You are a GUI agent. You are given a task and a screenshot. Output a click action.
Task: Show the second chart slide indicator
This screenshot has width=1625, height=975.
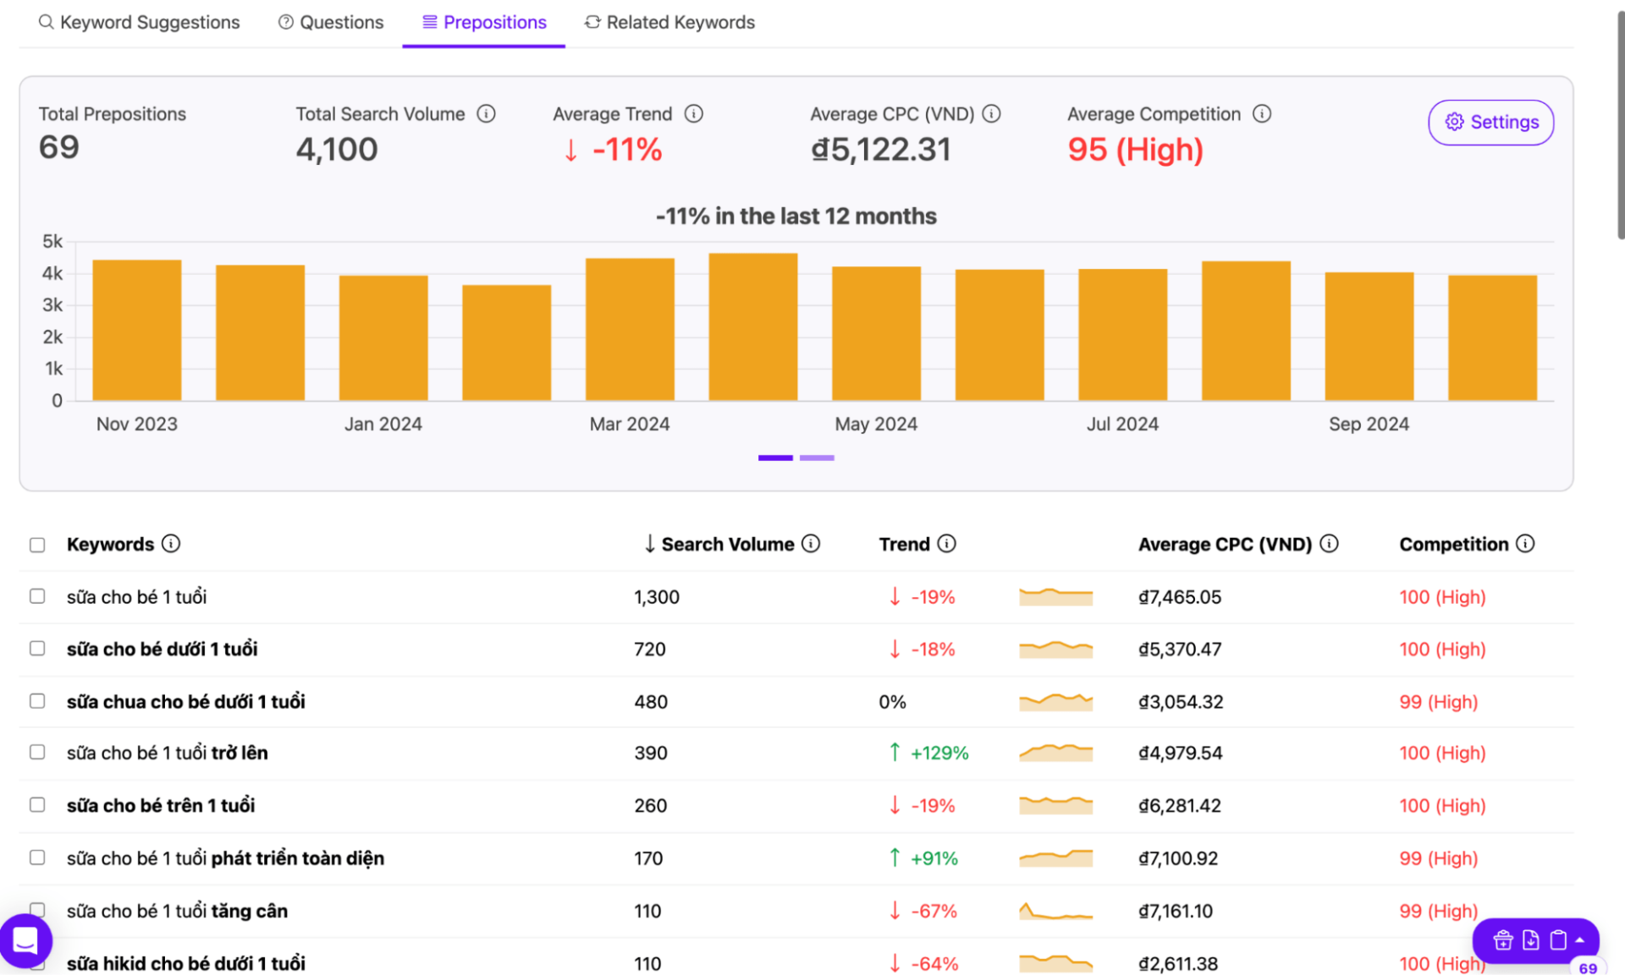click(x=817, y=457)
